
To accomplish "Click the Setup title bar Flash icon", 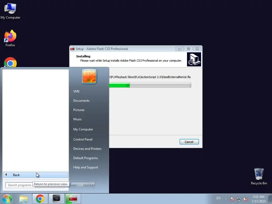I will pyautogui.click(x=72, y=49).
